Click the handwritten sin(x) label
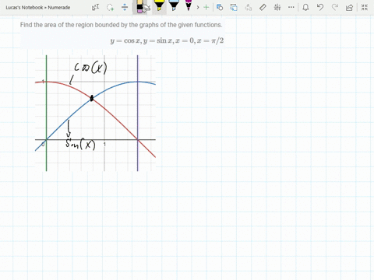The image size is (374, 280). click(x=80, y=144)
